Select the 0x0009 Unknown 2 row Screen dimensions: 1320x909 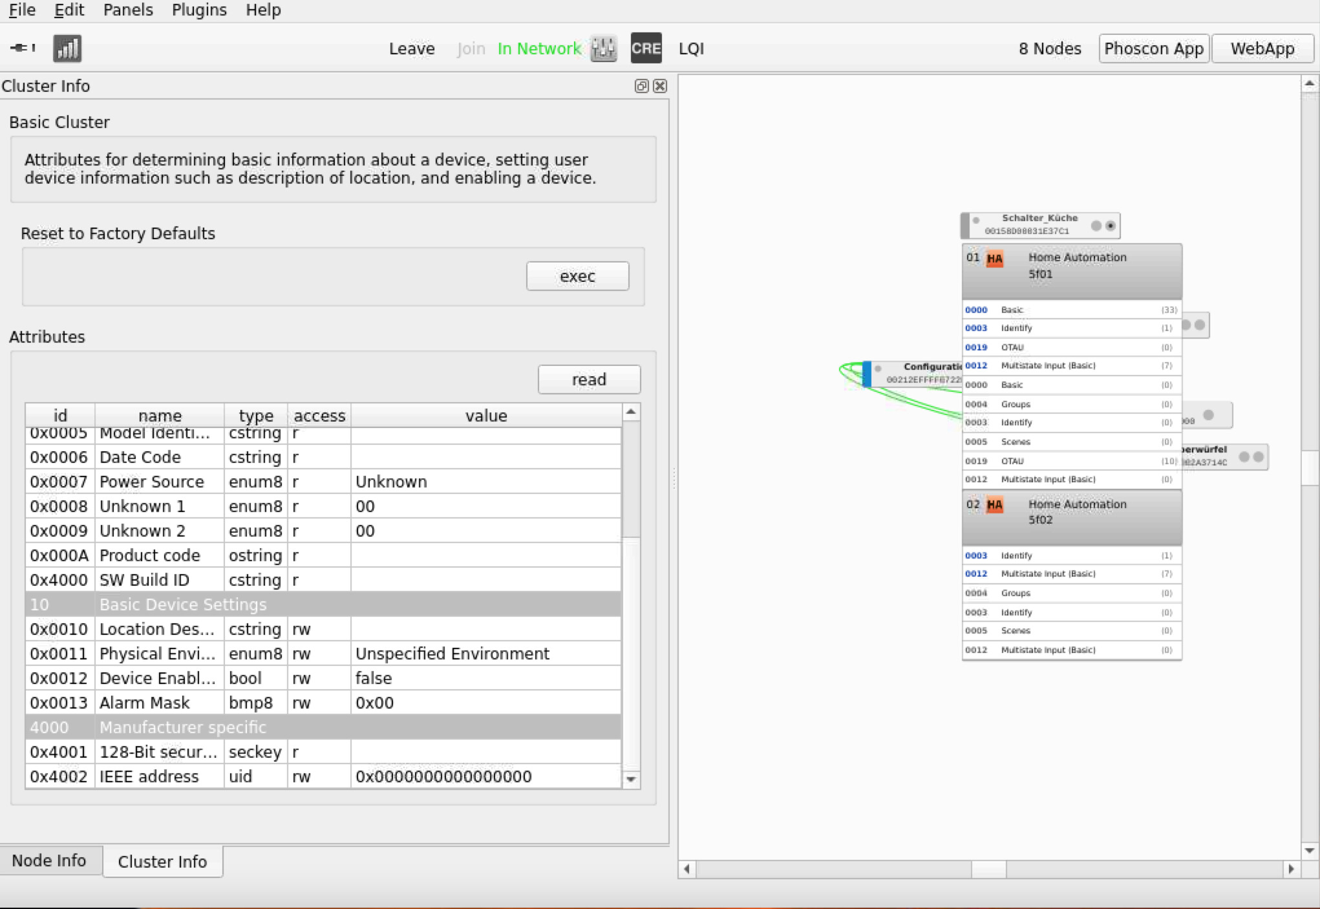323,531
